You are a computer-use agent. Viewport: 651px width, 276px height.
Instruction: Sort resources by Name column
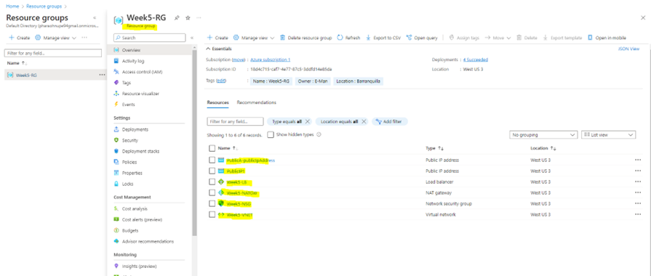point(228,148)
